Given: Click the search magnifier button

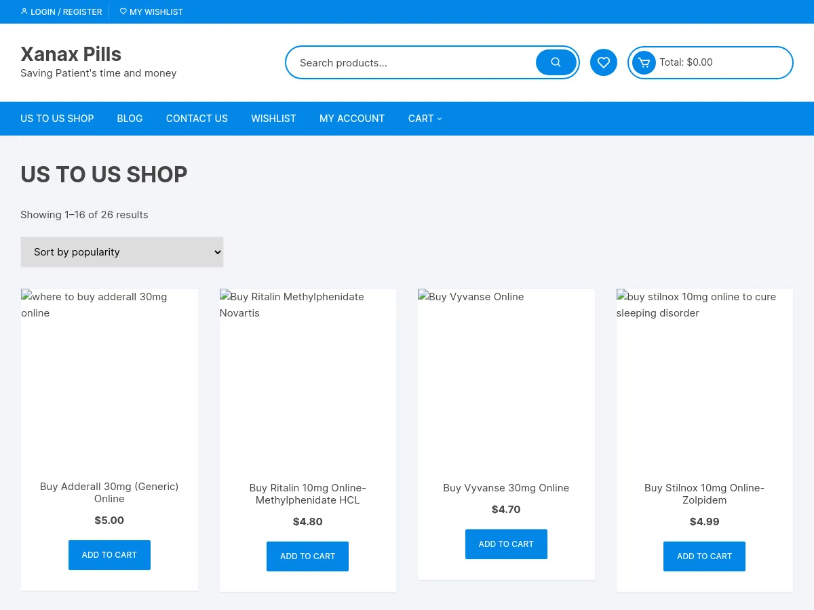Looking at the screenshot, I should click(556, 62).
